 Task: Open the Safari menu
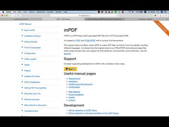(x=9, y=12)
